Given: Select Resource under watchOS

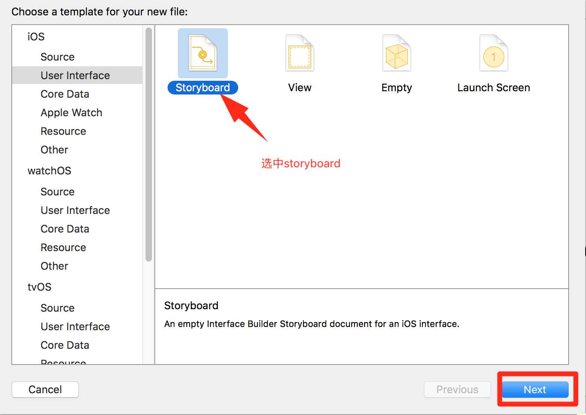Looking at the screenshot, I should point(63,247).
